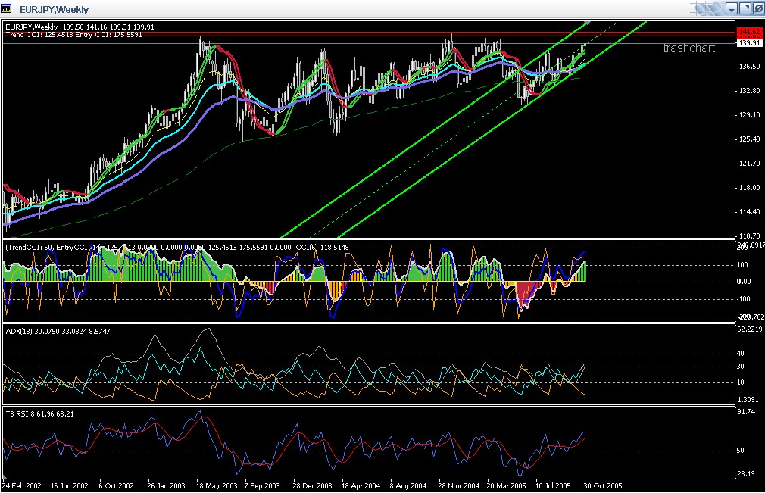The height and width of the screenshot is (493, 765).
Task: Click 121.70 on the price scale
Action: (749, 164)
